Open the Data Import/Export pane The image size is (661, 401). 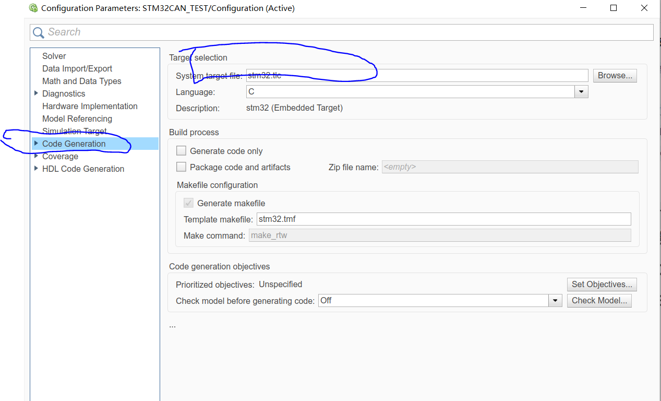[77, 68]
